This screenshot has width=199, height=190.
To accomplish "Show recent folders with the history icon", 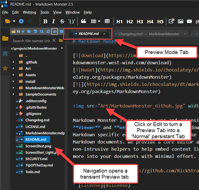I will pos(35,32).
